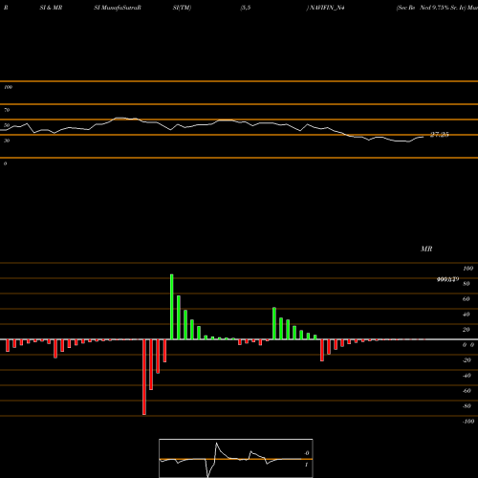Click the 'SI MunafaSutraR' header label

pyautogui.click(x=118, y=8)
